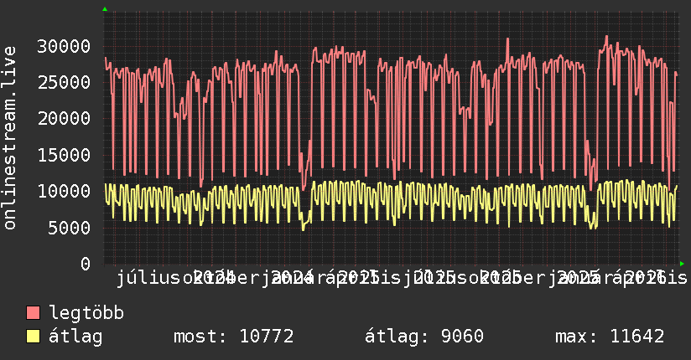691x360 pixels.
Task: Click the 15000 y-axis label
Action: click(64, 155)
